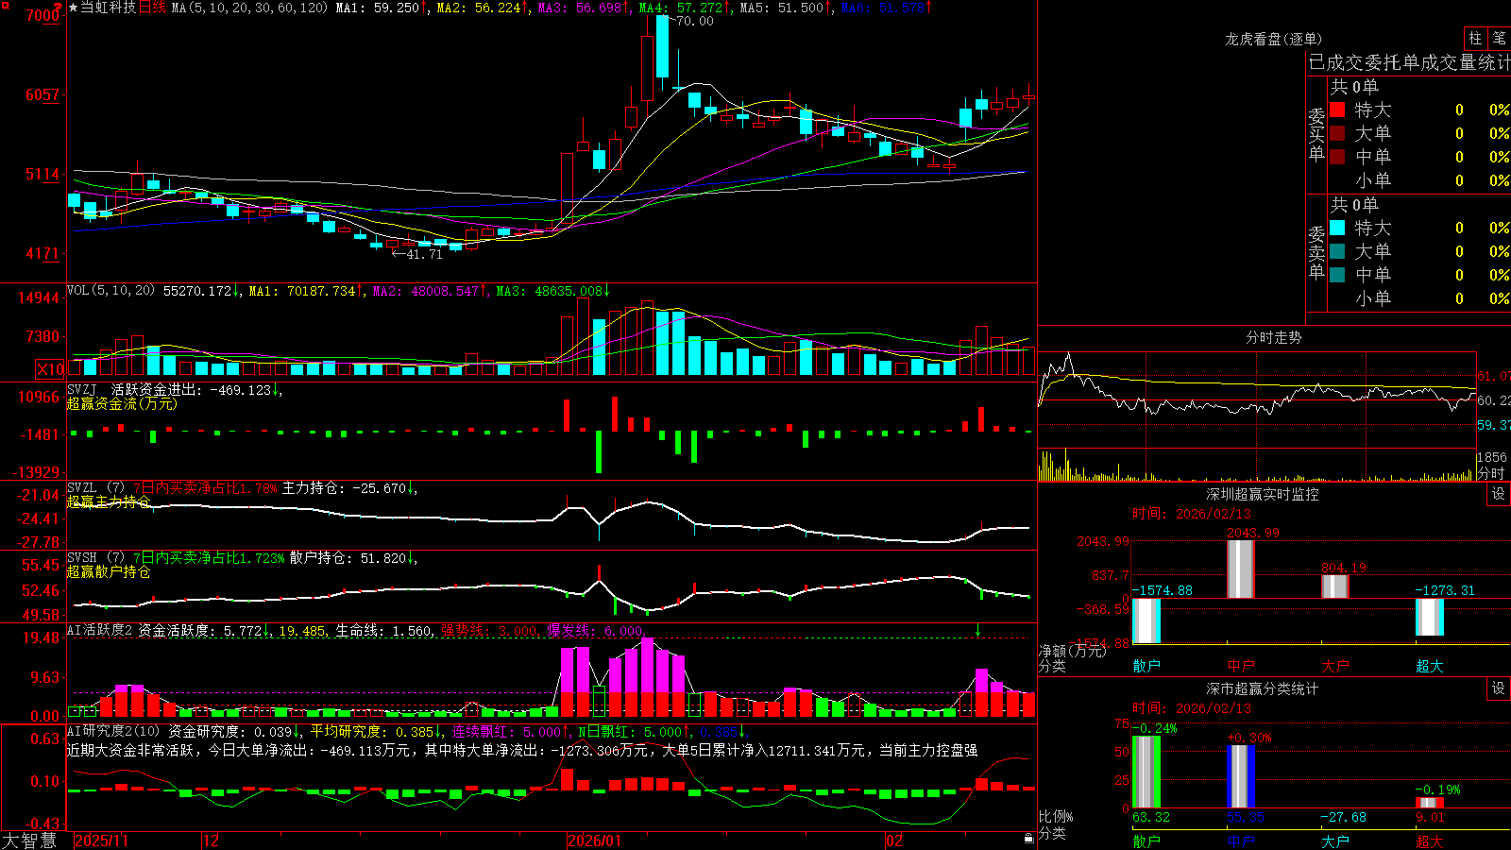
Task: Click the 时间: 2026/02/13 text in 深圳超赢实时监控
Action: coord(1192,514)
